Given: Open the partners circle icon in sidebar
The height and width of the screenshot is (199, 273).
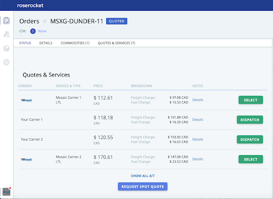Looking at the screenshot, I should pos(6,48).
